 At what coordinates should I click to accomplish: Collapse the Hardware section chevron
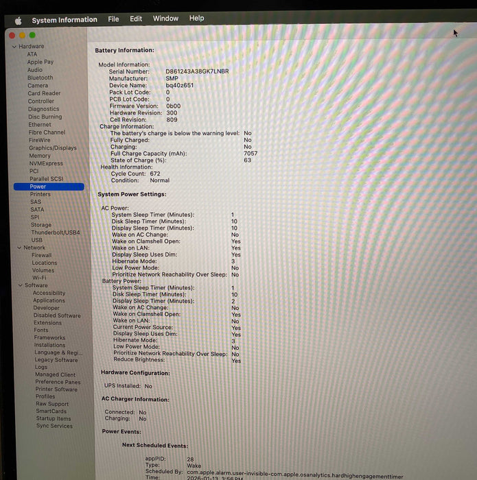pyautogui.click(x=14, y=47)
